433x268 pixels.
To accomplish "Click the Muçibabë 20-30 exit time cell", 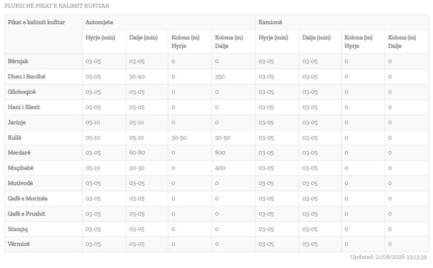I will pyautogui.click(x=137, y=168).
